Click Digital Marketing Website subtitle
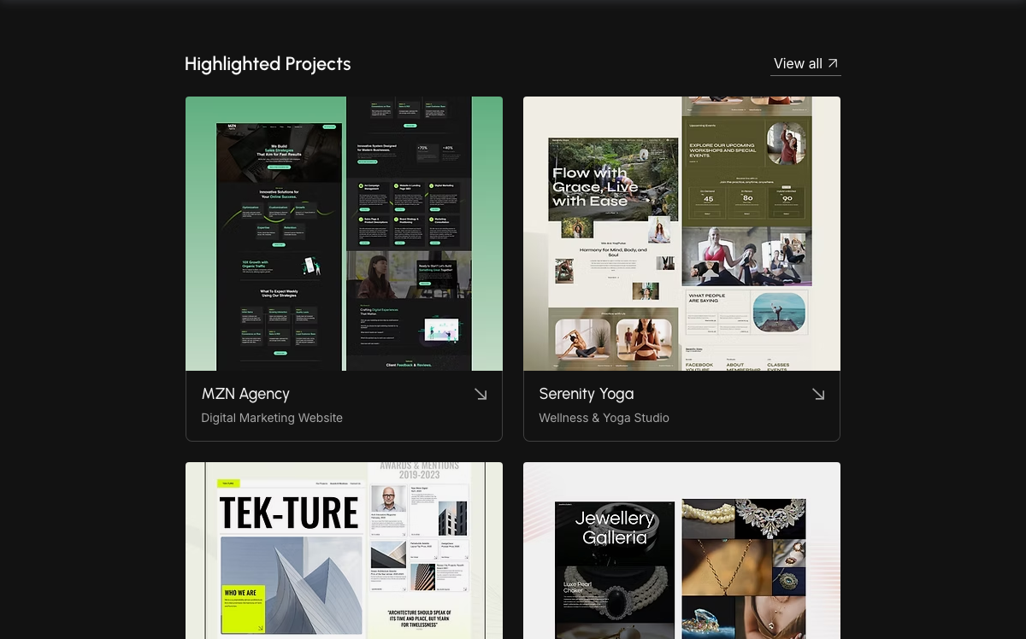The height and width of the screenshot is (639, 1026). (x=272, y=418)
